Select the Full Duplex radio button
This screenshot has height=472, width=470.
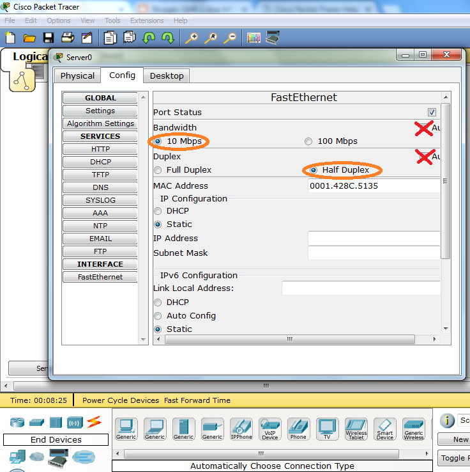click(x=158, y=170)
